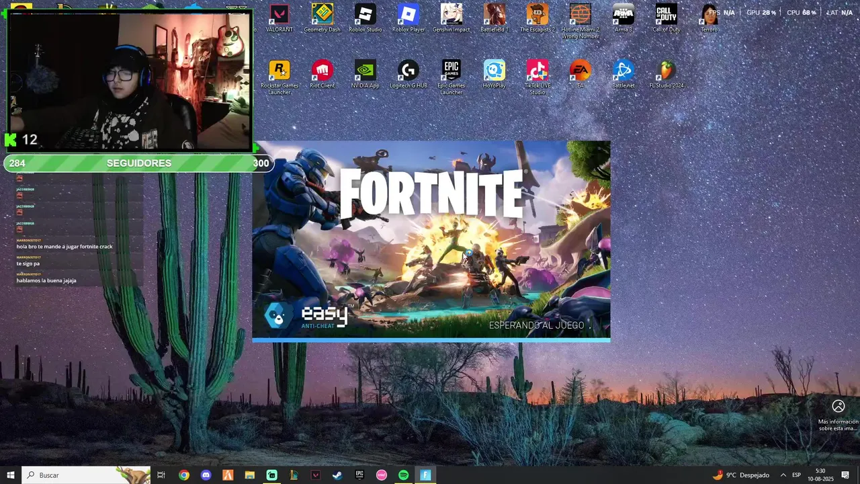
Task: Select the Arma 3 desktop icon
Action: pyautogui.click(x=623, y=18)
